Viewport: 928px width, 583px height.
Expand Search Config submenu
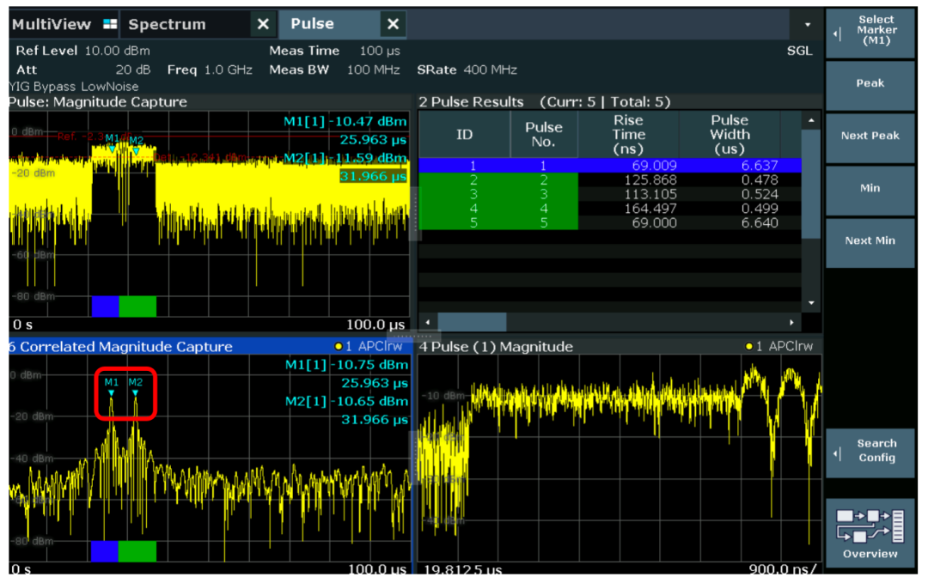pyautogui.click(x=870, y=451)
